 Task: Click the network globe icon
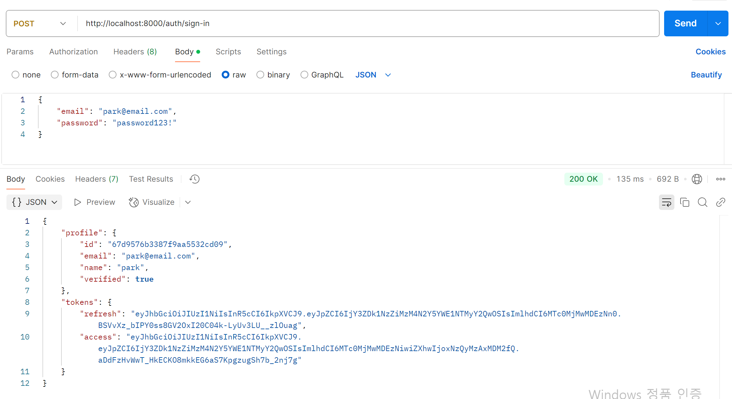[697, 179]
